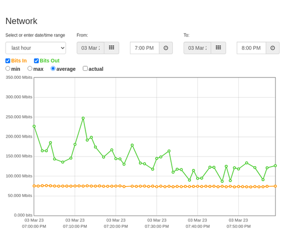Click the Network heading
The width and height of the screenshot is (285, 230).
click(x=21, y=21)
